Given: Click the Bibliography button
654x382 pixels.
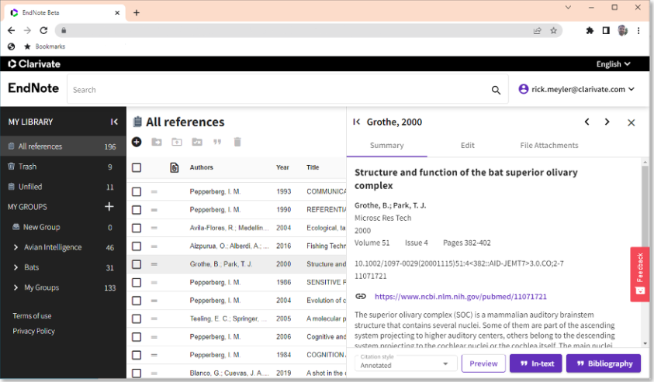Looking at the screenshot, I should [604, 363].
